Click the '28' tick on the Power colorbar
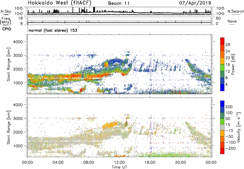244x169 pixels. (x=228, y=45)
